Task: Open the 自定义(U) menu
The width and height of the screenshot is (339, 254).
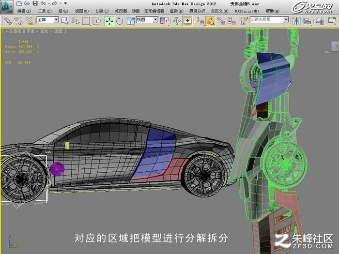Action: point(219,11)
